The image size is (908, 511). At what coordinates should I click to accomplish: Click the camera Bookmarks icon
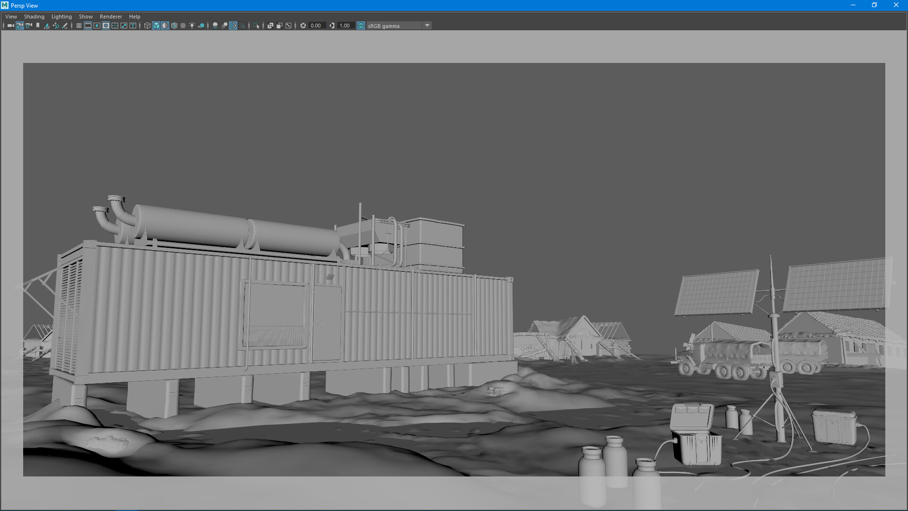click(x=38, y=26)
